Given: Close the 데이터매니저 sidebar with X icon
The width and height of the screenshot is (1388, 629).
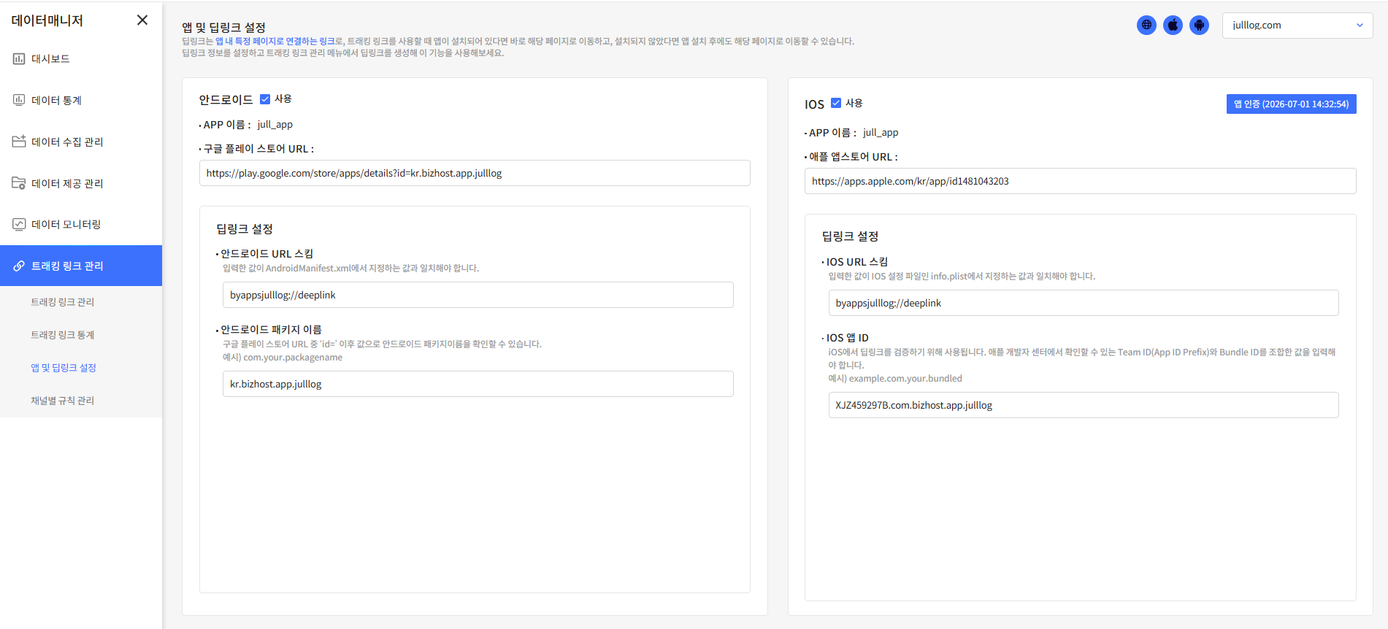Looking at the screenshot, I should tap(142, 20).
